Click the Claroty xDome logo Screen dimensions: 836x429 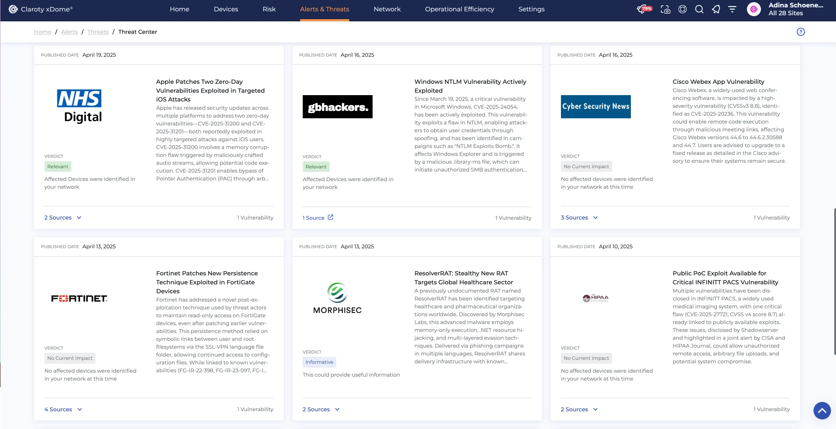point(41,9)
